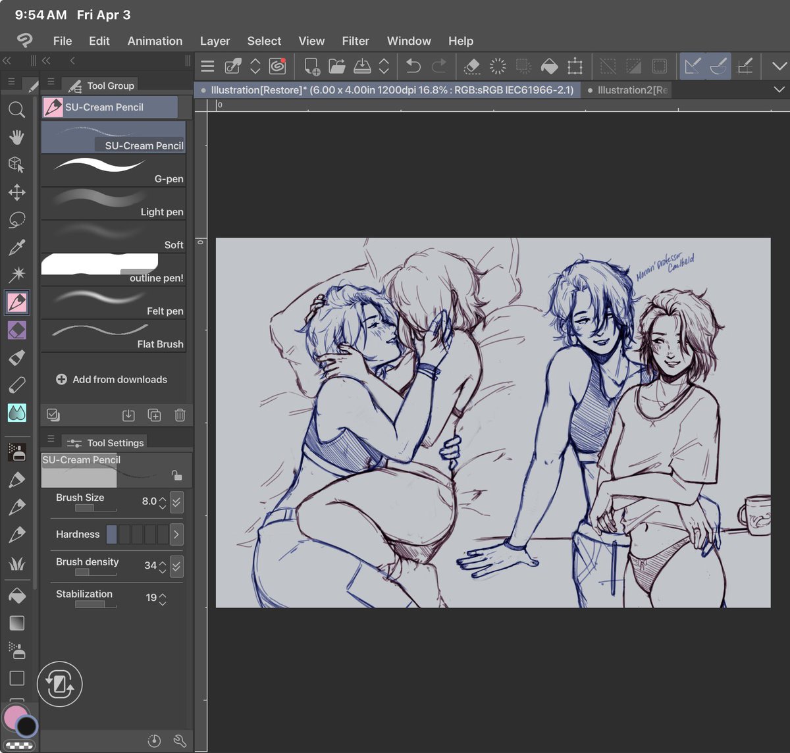This screenshot has width=790, height=753.
Task: Open the command bar hamburger menu
Action: (207, 66)
